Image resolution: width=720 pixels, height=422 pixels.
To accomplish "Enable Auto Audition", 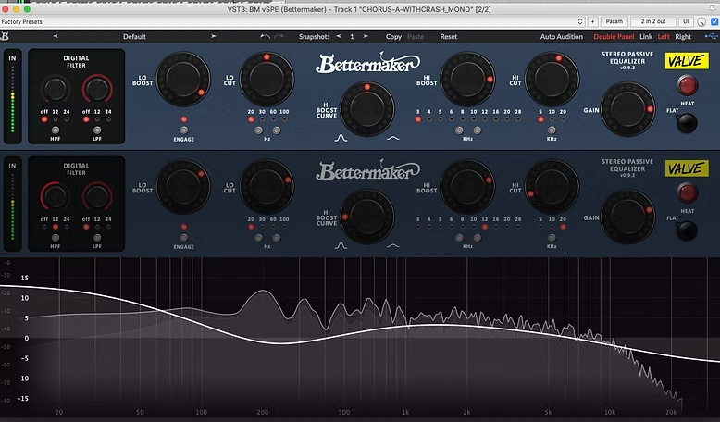I will click(561, 37).
